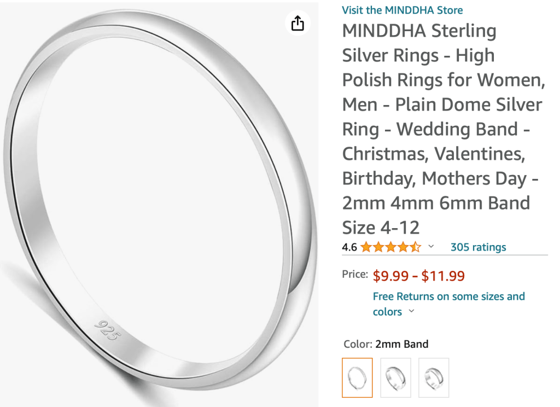Click the "Price:" label
This screenshot has width=560, height=407.
click(x=355, y=275)
